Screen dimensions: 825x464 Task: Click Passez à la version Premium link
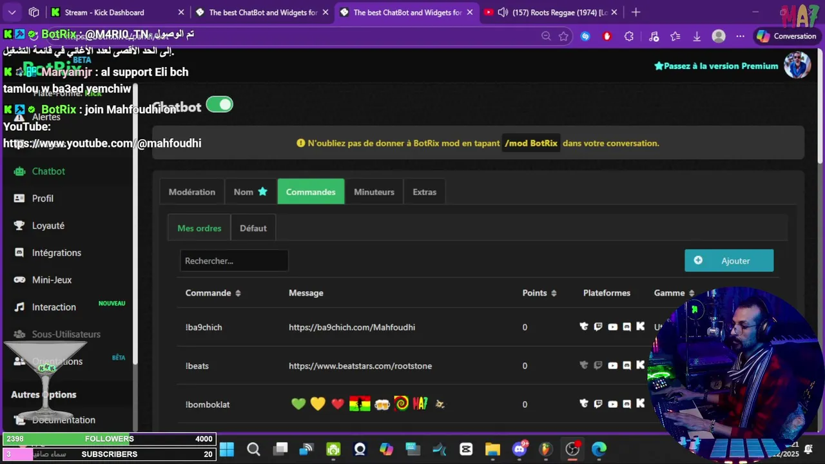pos(716,66)
